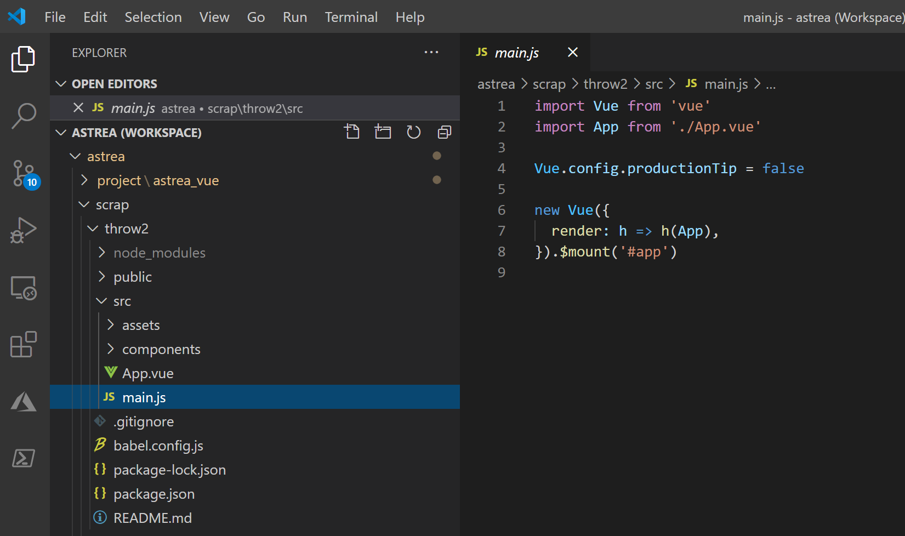Image resolution: width=905 pixels, height=536 pixels.
Task: Expand the node_modules folder
Action: [x=159, y=253]
